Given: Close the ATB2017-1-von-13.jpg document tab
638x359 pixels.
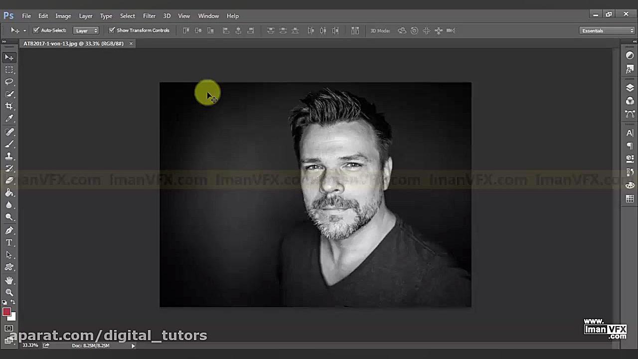Looking at the screenshot, I should [131, 43].
